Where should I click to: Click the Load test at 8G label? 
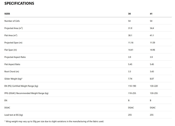[x=14, y=115]
